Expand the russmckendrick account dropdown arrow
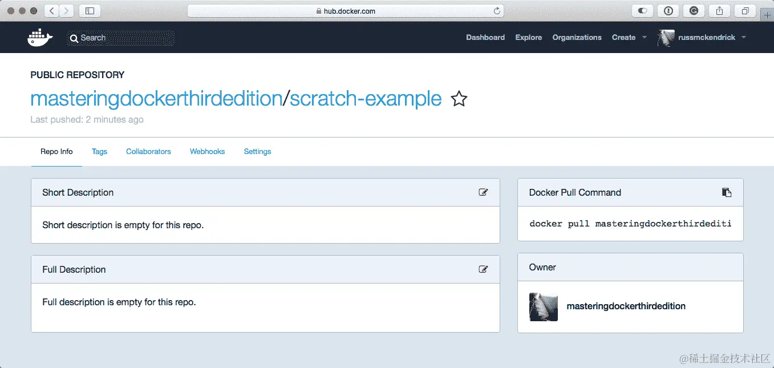 (744, 38)
